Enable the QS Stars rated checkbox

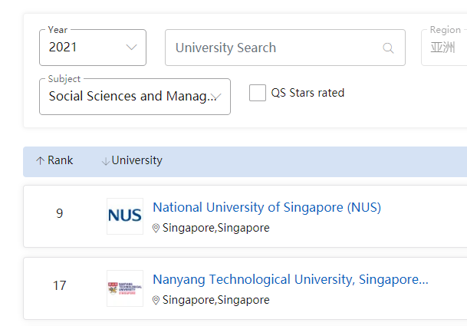tap(258, 93)
